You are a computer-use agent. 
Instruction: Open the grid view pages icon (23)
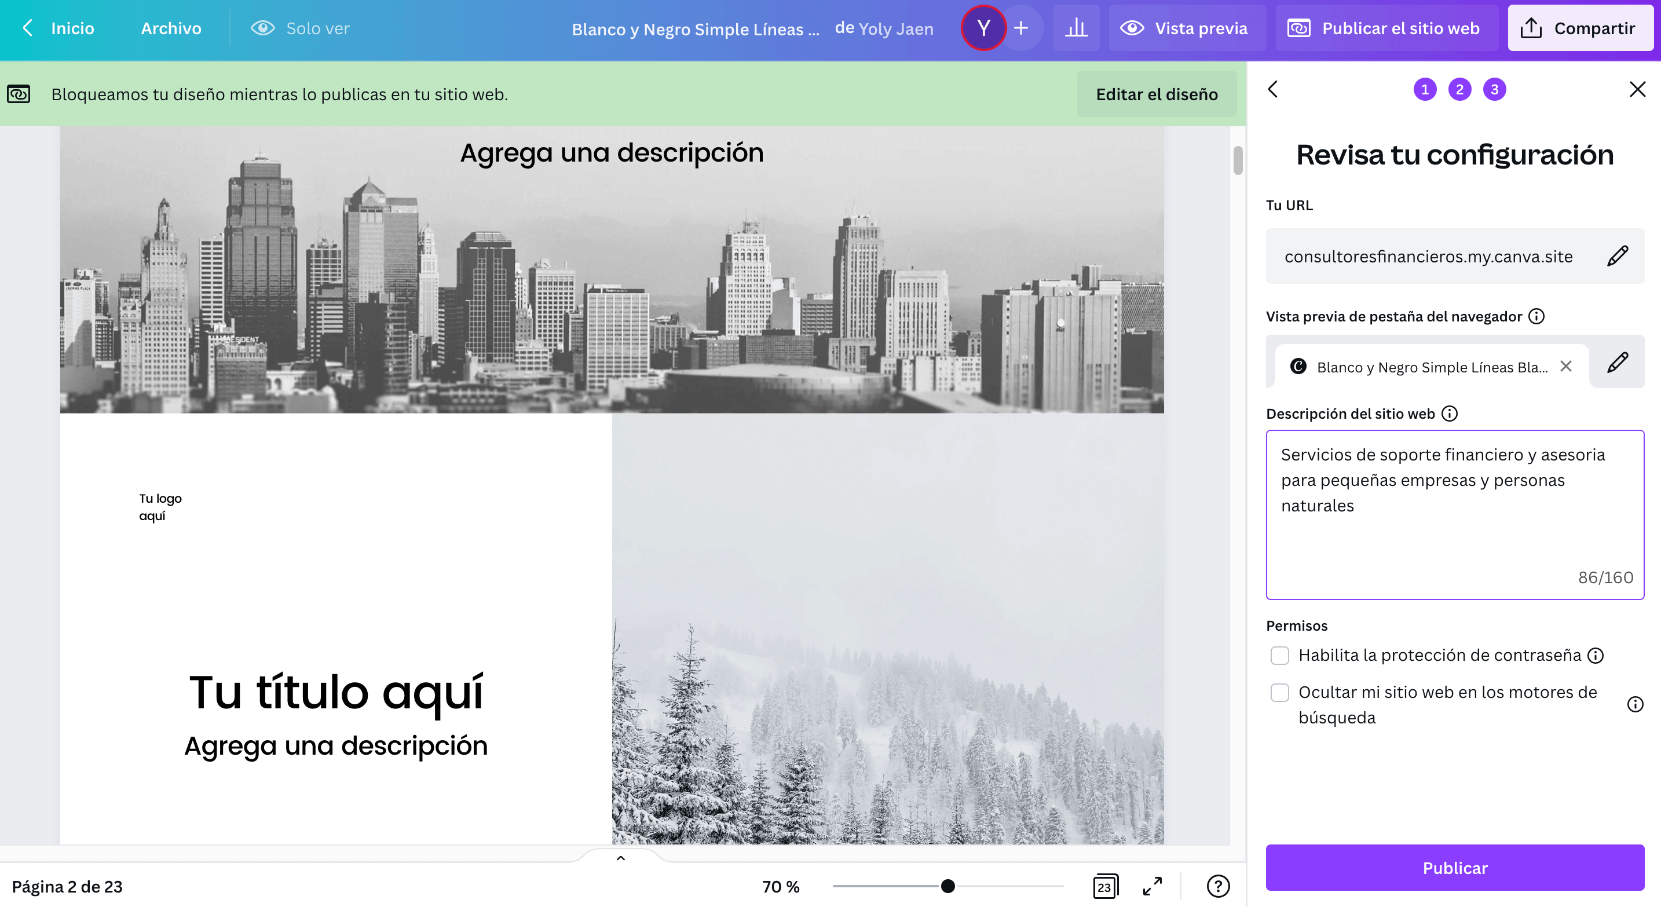click(x=1106, y=886)
